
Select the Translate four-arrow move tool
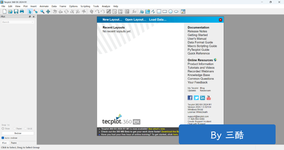click(x=48, y=11)
